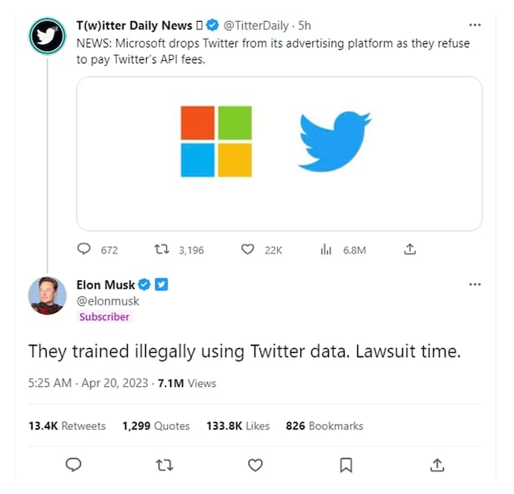
Task: Retweet the Twitter Daily News post
Action: point(162,250)
